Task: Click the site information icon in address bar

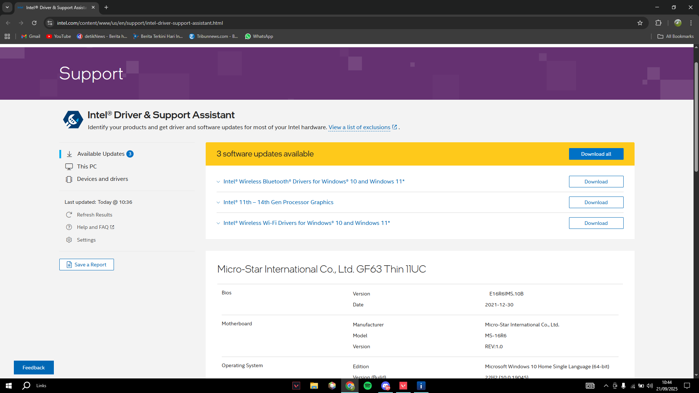Action: click(x=50, y=23)
